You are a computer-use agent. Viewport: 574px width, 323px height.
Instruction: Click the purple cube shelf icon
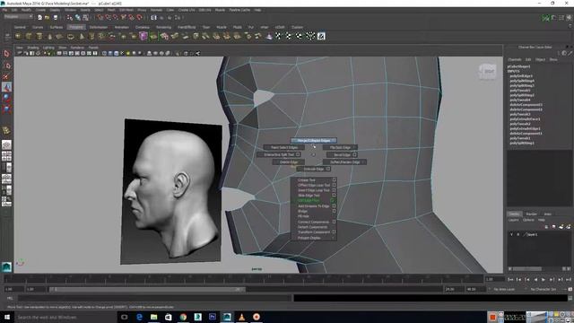(143, 36)
